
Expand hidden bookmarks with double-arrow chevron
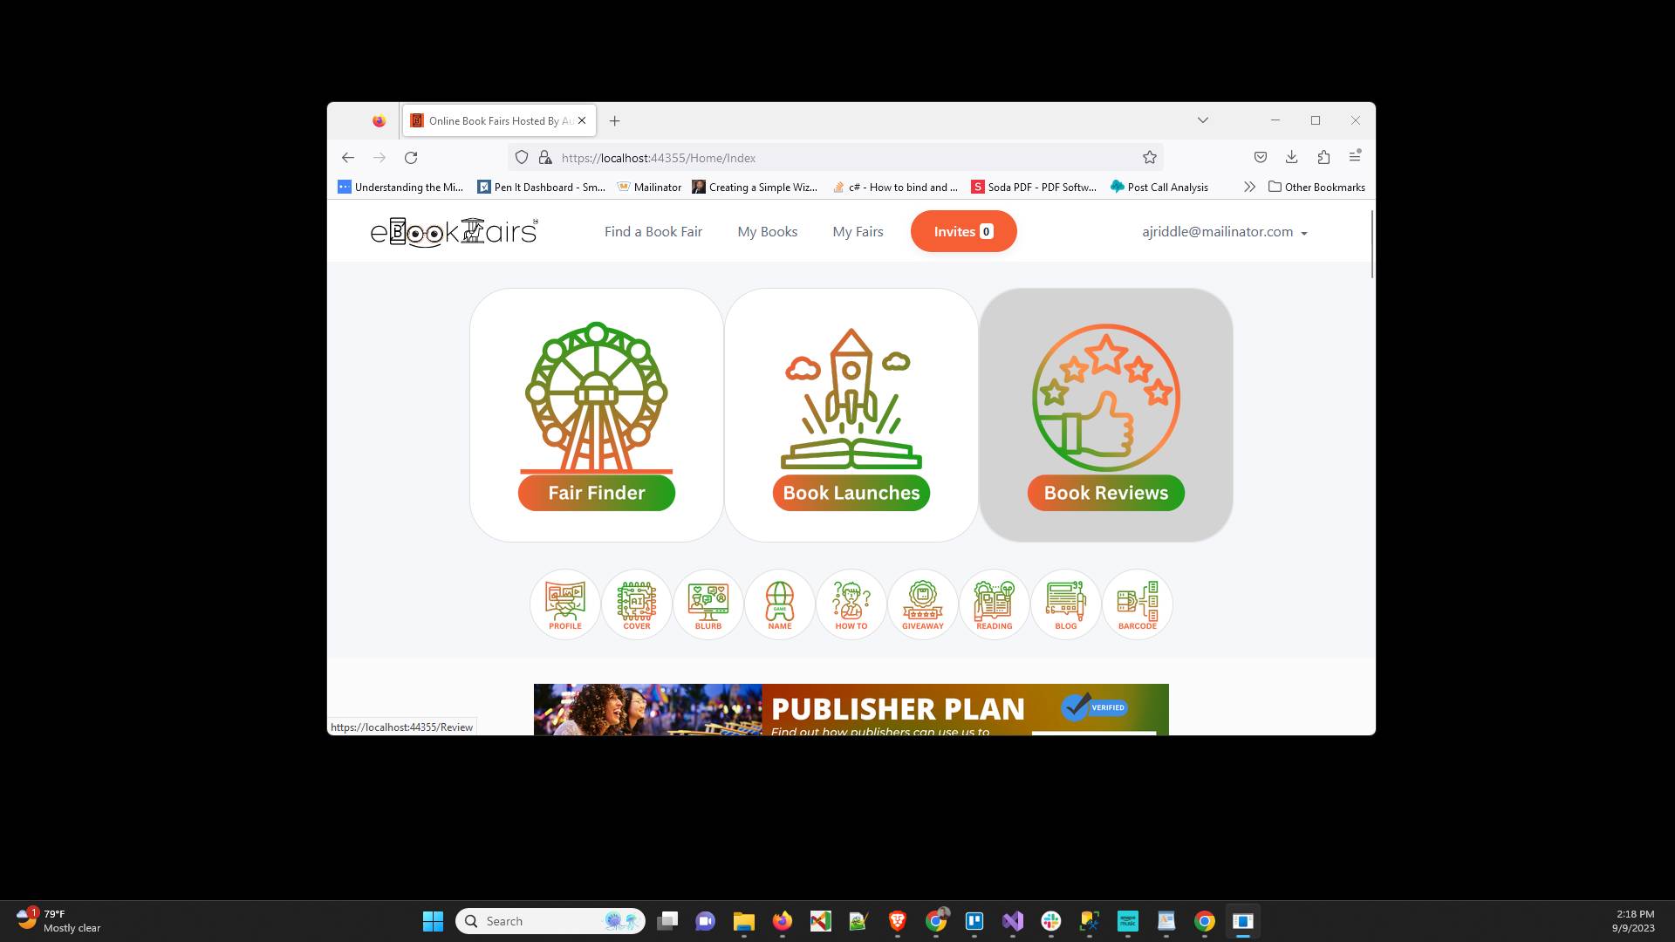tap(1249, 186)
